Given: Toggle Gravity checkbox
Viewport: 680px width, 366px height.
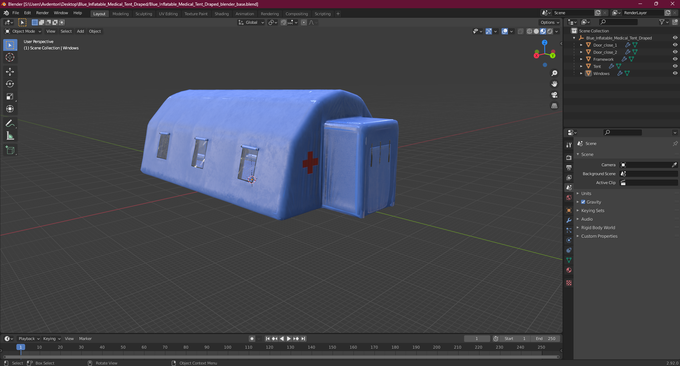Looking at the screenshot, I should 583,202.
